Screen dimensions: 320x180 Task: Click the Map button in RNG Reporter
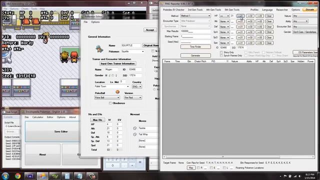click(191, 168)
